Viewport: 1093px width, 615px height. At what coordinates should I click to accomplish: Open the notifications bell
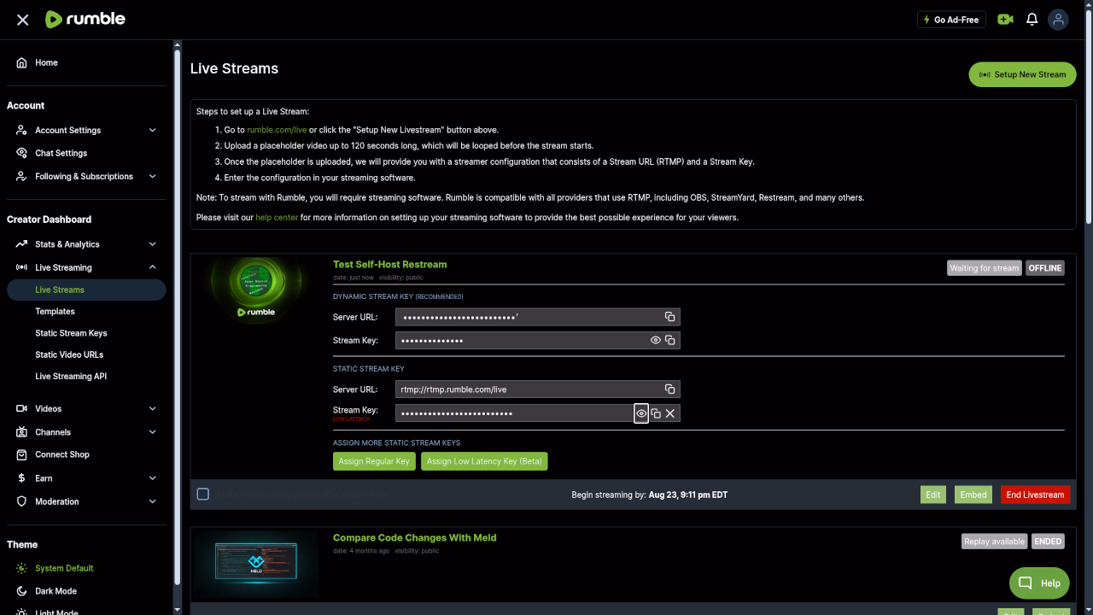click(1032, 20)
